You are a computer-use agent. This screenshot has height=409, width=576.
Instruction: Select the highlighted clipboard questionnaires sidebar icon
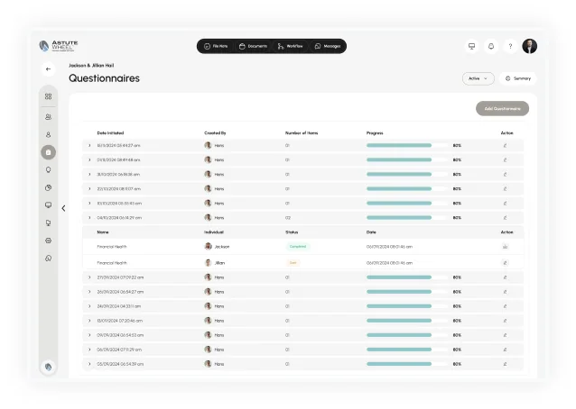48,152
